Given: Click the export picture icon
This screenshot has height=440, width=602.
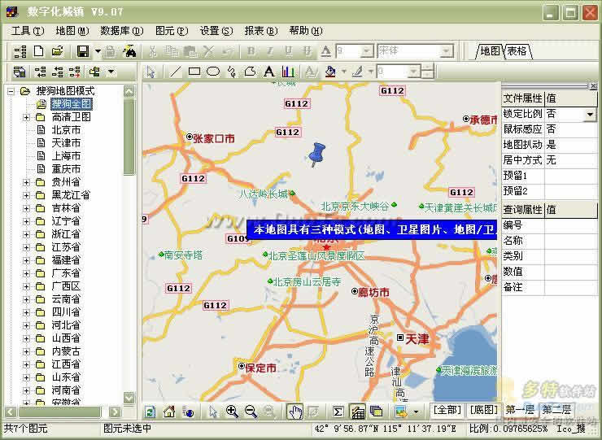Looking at the screenshot, I should (401, 412).
